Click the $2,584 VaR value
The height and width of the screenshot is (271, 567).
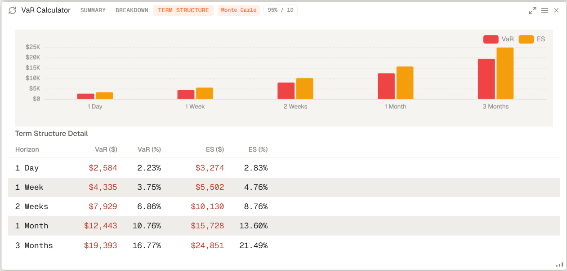point(103,168)
